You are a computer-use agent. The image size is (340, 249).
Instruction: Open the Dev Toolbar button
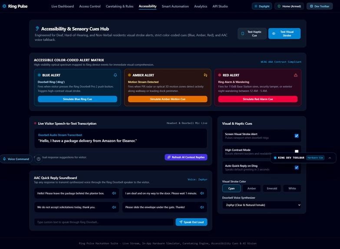coord(320,6)
